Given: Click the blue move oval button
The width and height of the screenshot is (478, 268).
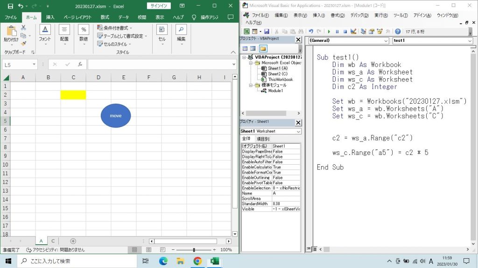Looking at the screenshot, I should (x=116, y=115).
